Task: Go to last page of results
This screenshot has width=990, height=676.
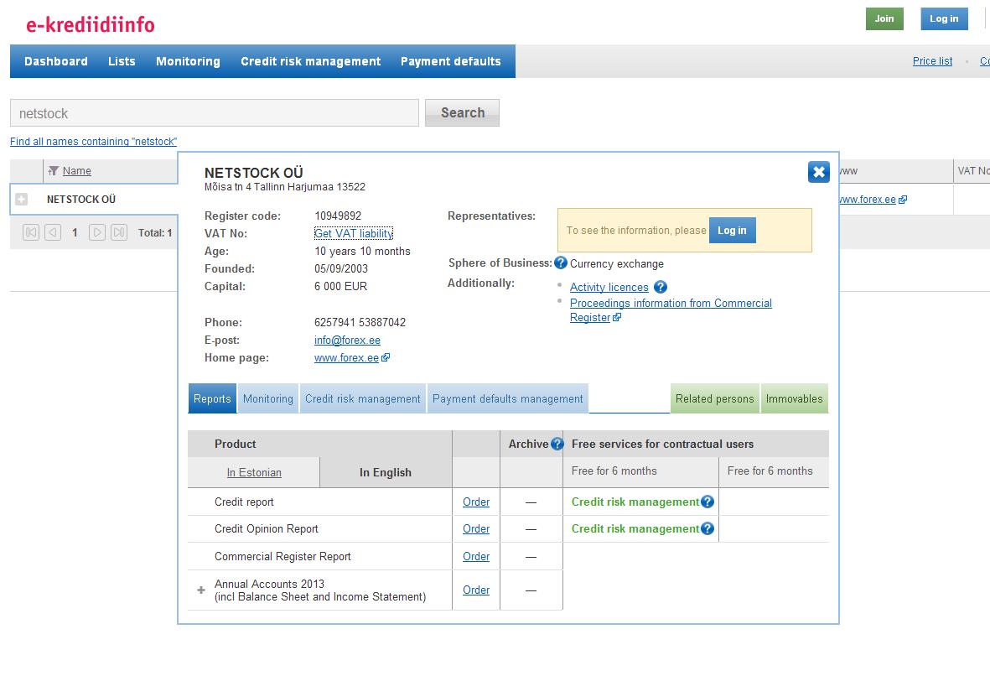Action: pyautogui.click(x=119, y=232)
